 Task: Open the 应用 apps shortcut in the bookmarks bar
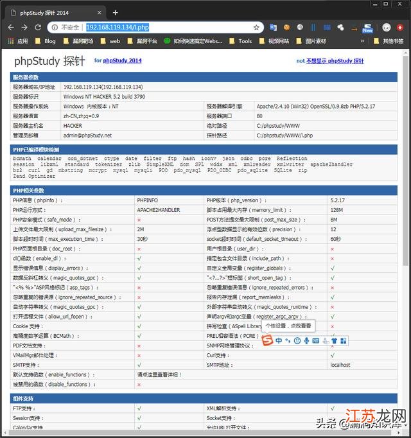click(17, 41)
